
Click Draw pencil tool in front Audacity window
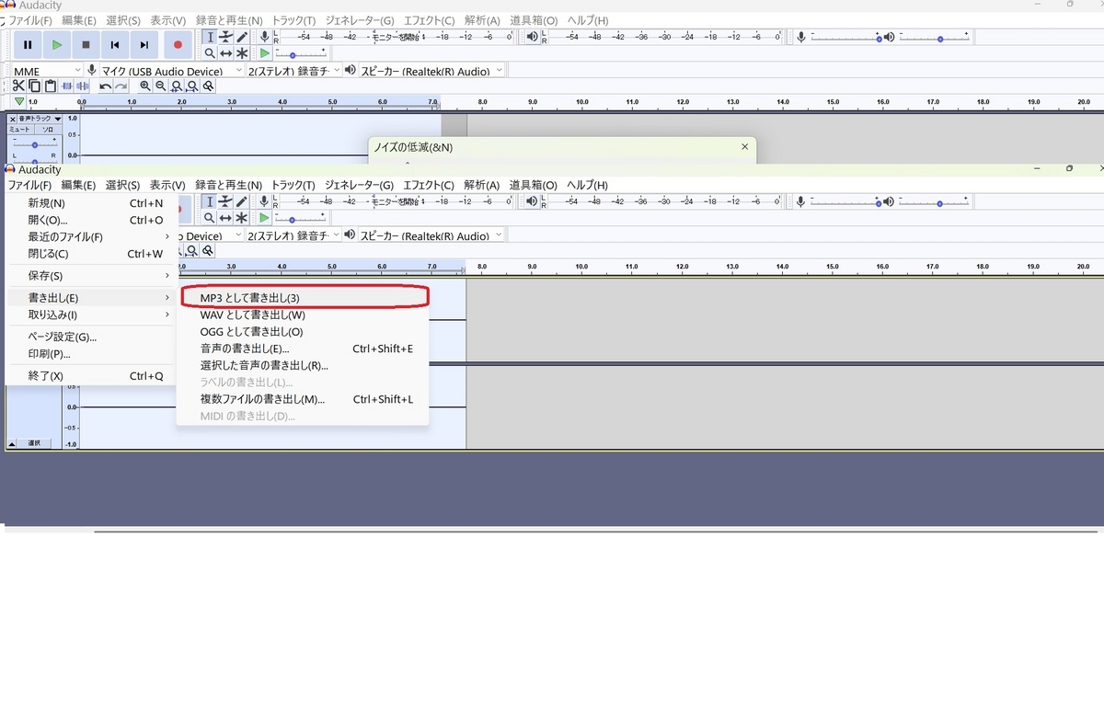pyautogui.click(x=241, y=201)
